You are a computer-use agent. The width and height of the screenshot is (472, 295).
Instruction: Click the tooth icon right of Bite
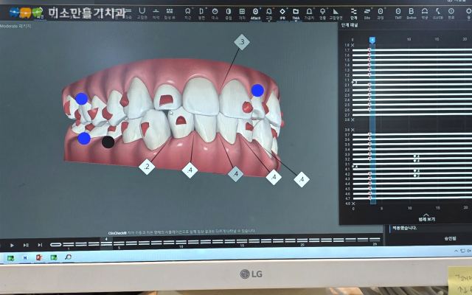[381, 13]
